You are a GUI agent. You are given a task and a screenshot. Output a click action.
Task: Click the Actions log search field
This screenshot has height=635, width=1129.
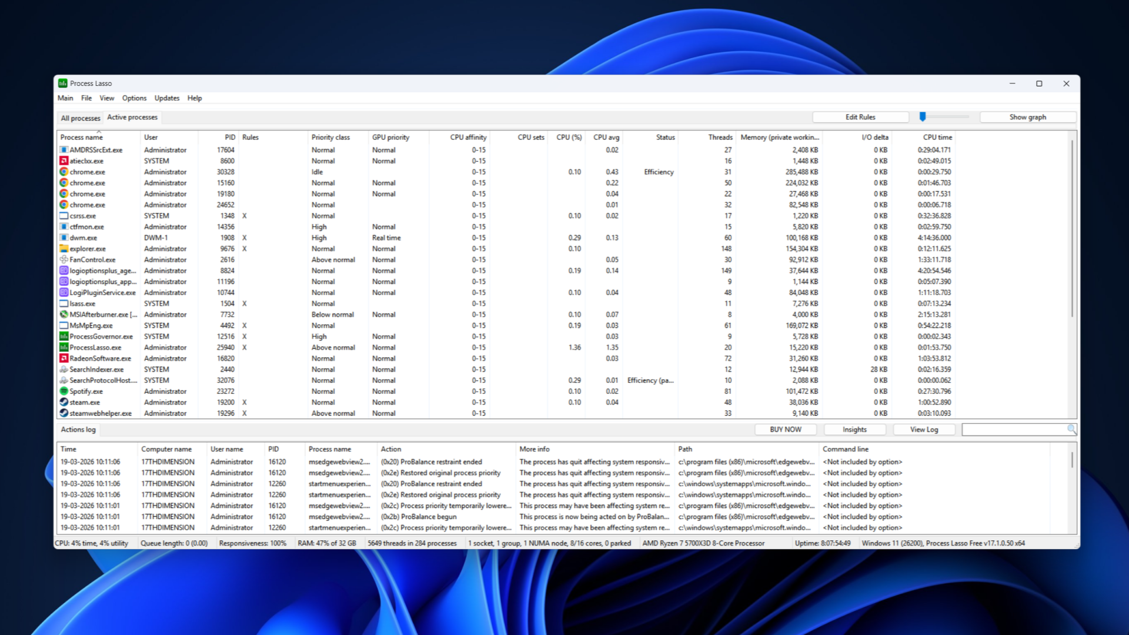1014,430
